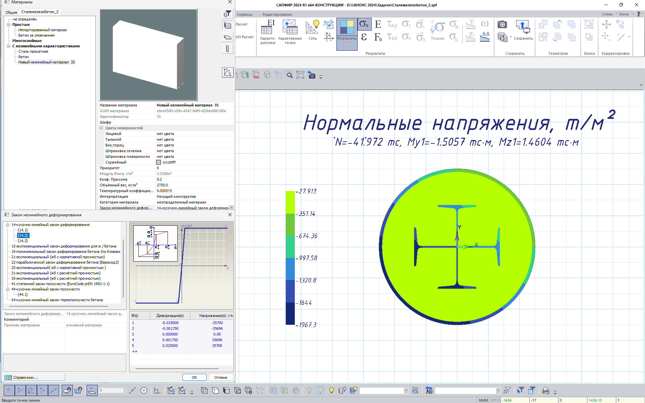645x403 pixels.
Task: Toggle the ortho angle mode button
Action: point(157,390)
